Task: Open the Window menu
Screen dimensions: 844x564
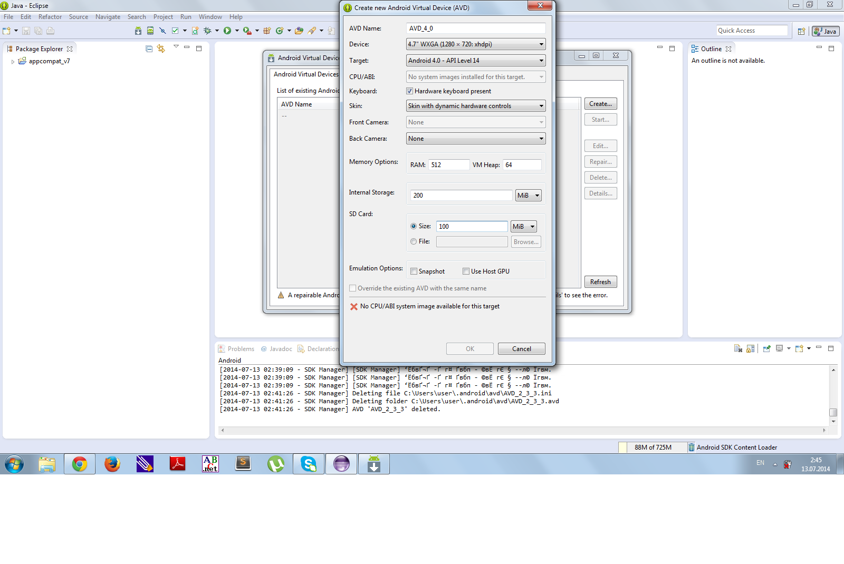Action: point(210,17)
